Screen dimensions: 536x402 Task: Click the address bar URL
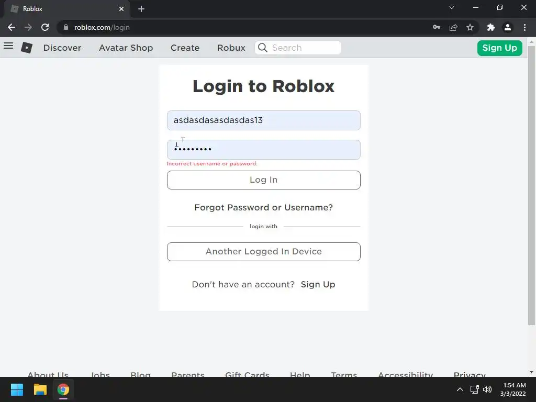point(102,27)
